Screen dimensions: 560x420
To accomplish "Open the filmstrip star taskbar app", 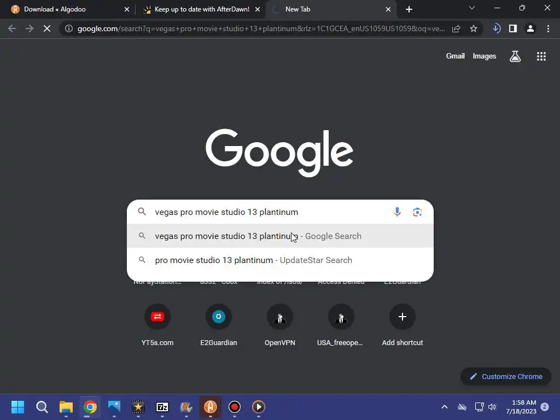I will point(138,407).
